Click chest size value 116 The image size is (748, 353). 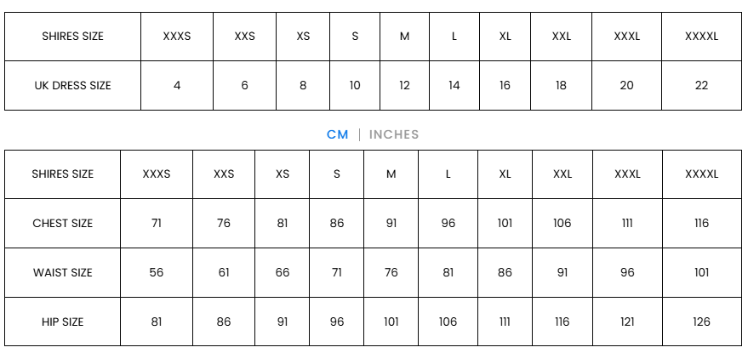click(701, 224)
